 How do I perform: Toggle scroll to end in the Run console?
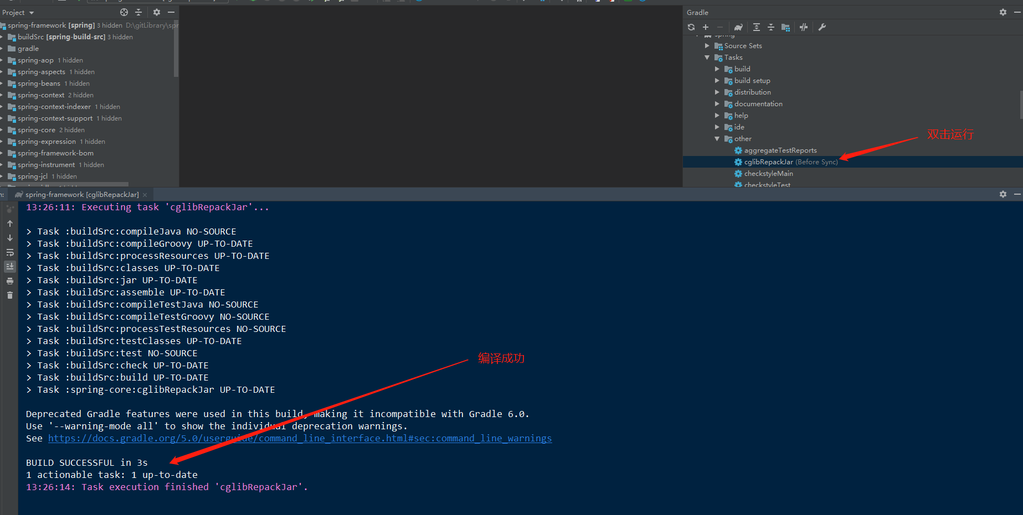tap(10, 267)
